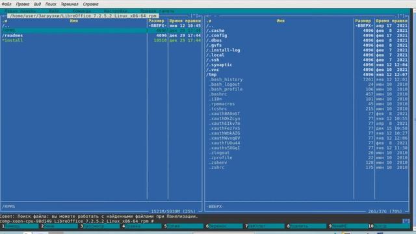
Task: Sort right panel by Размер column
Action: tap(363, 21)
